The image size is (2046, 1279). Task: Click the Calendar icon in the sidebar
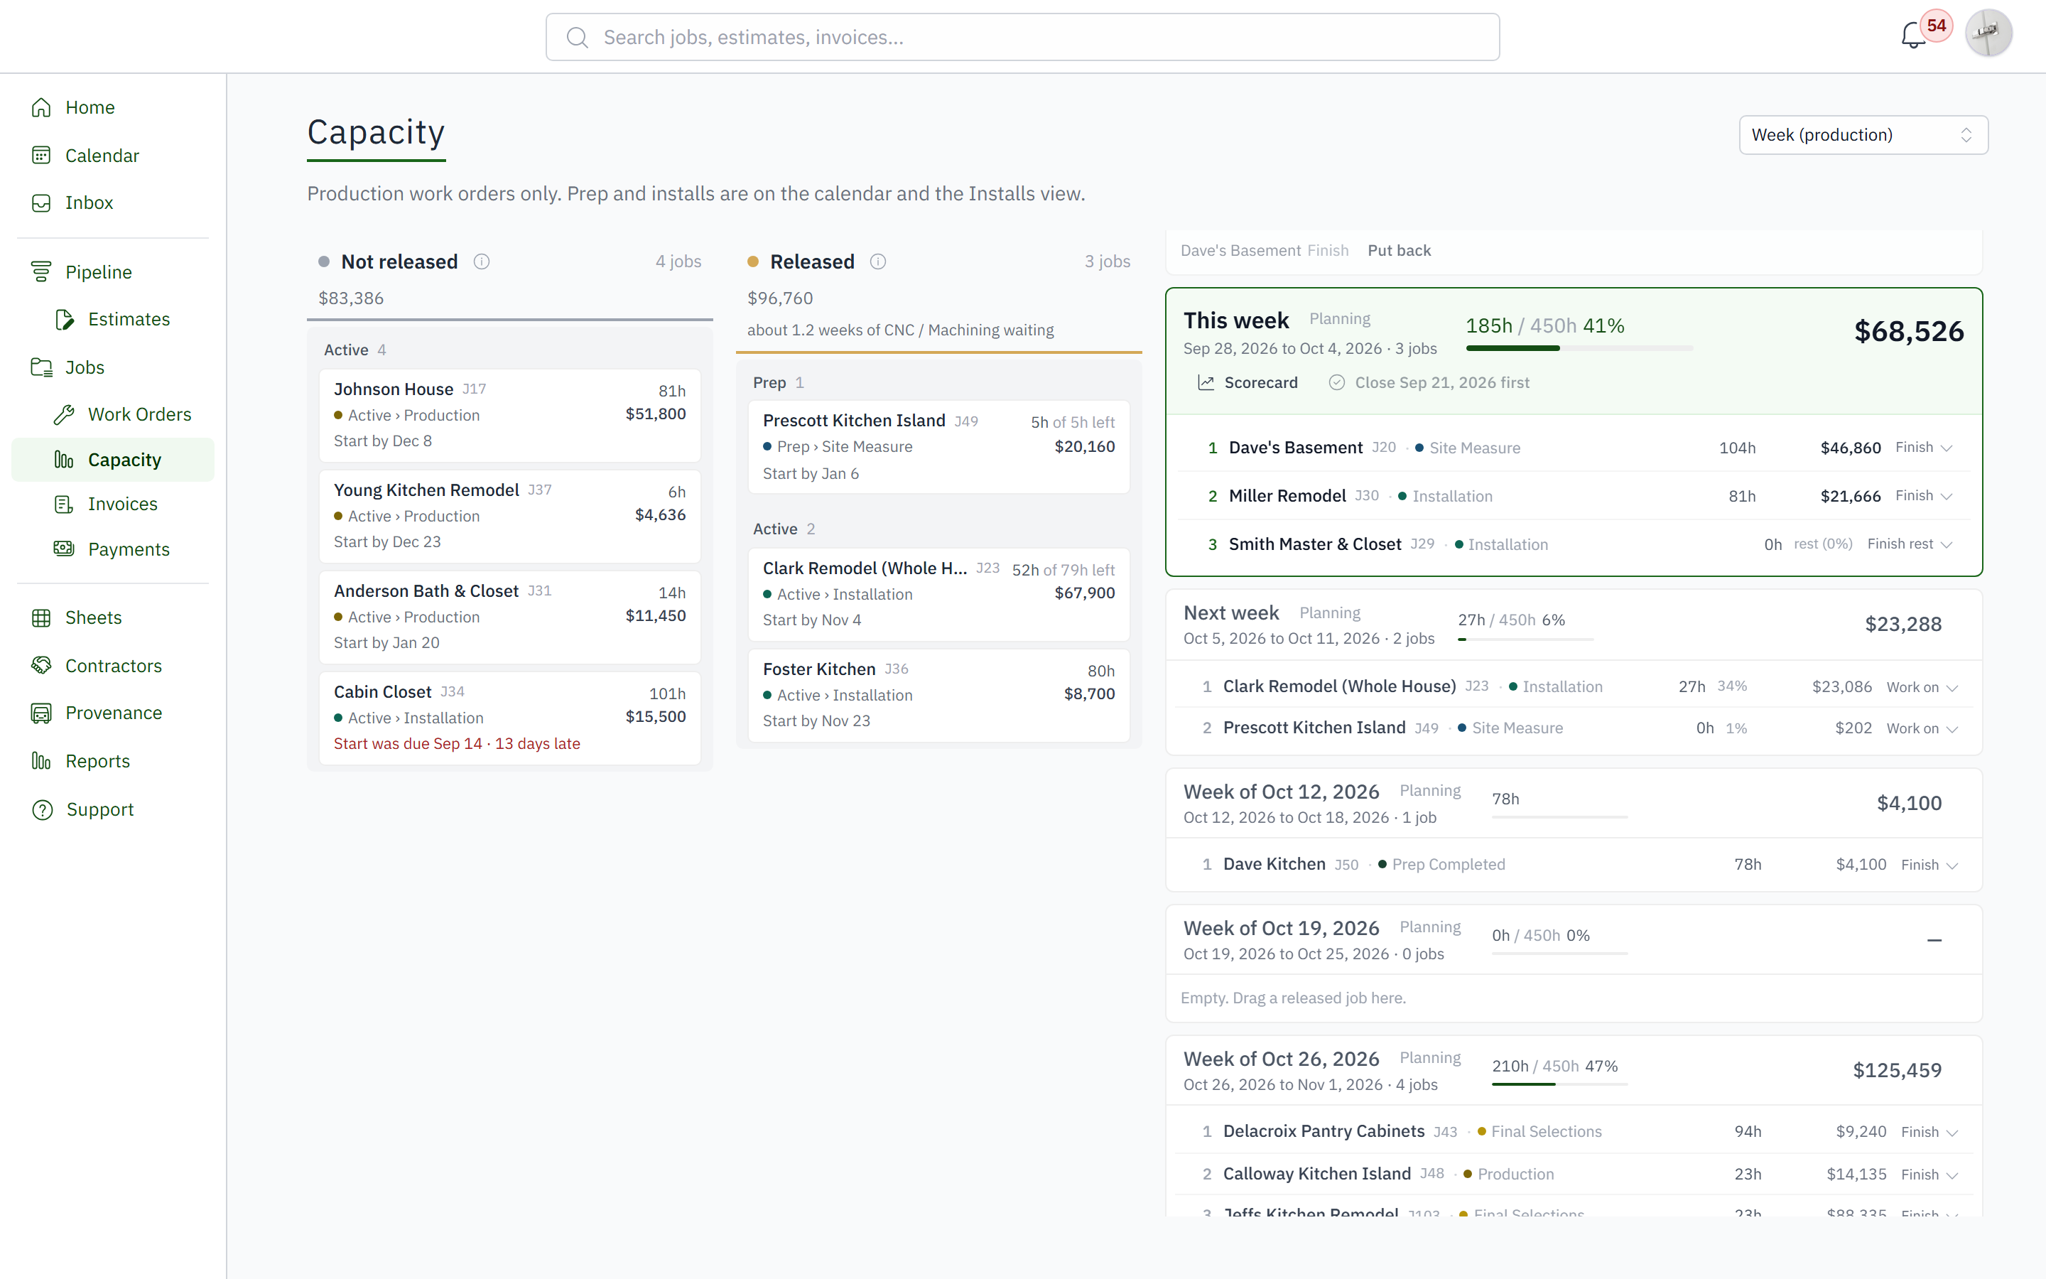(41, 156)
